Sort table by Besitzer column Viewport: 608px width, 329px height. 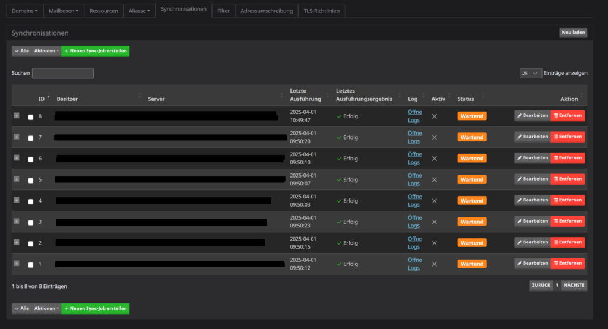coord(67,99)
